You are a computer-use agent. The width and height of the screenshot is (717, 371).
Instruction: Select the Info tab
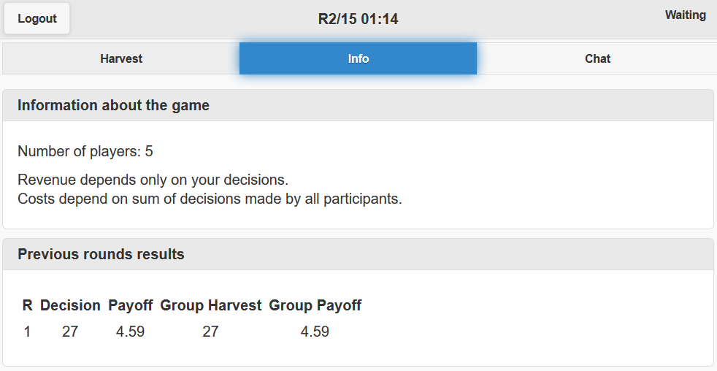pyautogui.click(x=358, y=58)
